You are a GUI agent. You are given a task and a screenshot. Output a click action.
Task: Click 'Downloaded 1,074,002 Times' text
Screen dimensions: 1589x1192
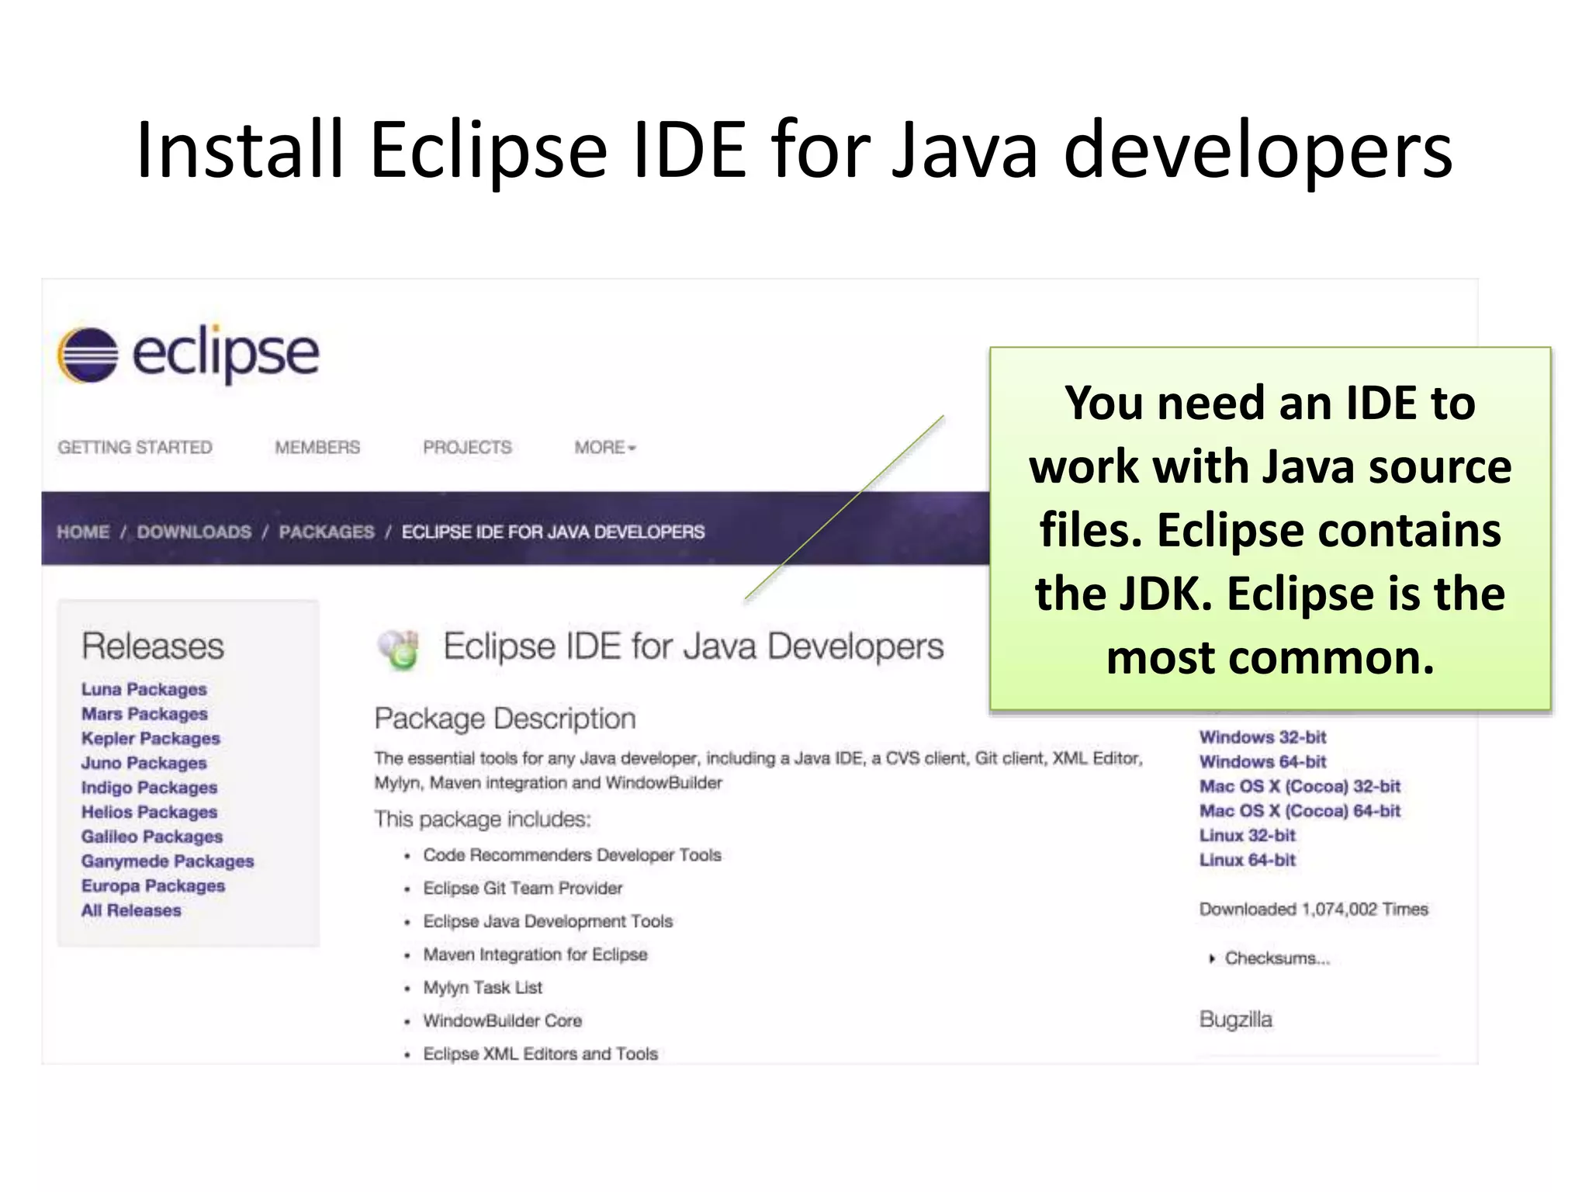(1314, 910)
